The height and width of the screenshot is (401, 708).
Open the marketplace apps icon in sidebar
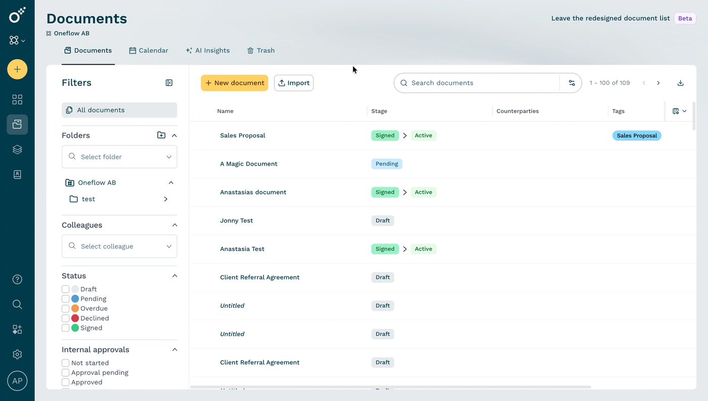[17, 329]
